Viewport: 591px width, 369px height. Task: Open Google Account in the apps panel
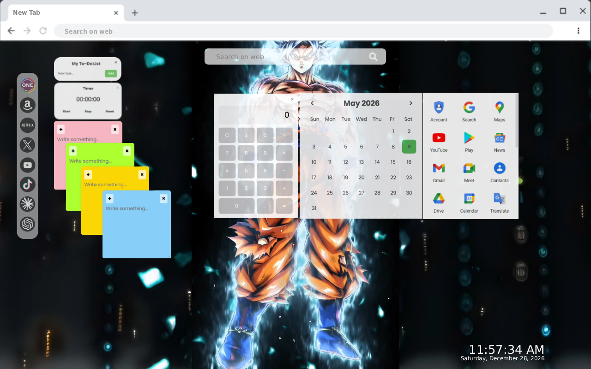[x=439, y=111]
